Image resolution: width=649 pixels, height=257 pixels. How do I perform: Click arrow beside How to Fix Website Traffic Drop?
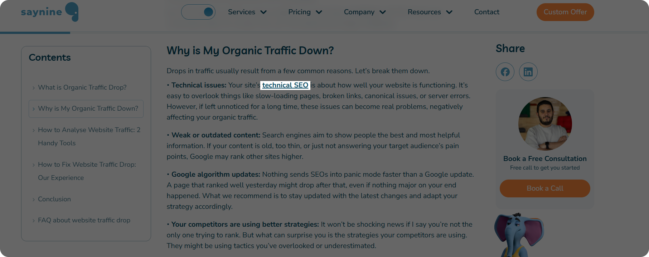click(x=34, y=165)
